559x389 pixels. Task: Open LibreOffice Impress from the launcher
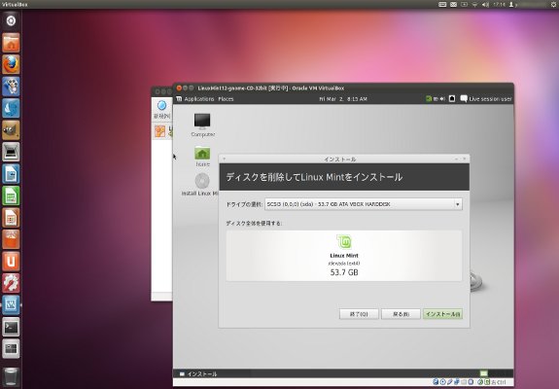coord(11,217)
